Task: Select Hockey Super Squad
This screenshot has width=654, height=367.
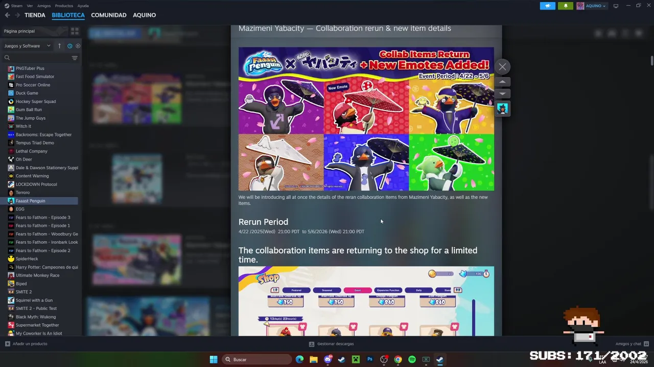Action: coord(36,101)
